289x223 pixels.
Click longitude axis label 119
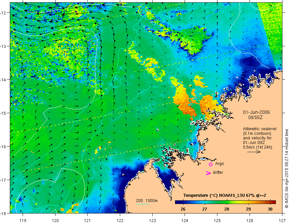[23, 220]
